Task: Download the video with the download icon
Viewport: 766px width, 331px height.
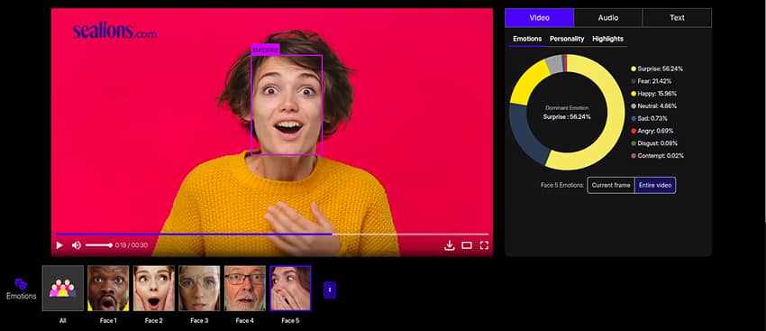Action: [450, 245]
